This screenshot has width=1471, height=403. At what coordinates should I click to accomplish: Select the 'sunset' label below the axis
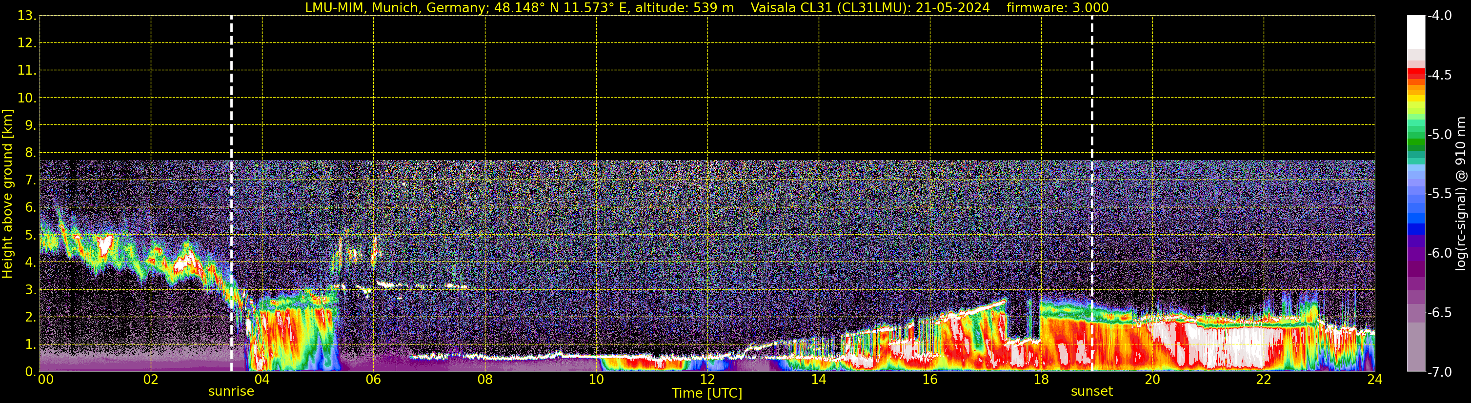[x=1092, y=392]
